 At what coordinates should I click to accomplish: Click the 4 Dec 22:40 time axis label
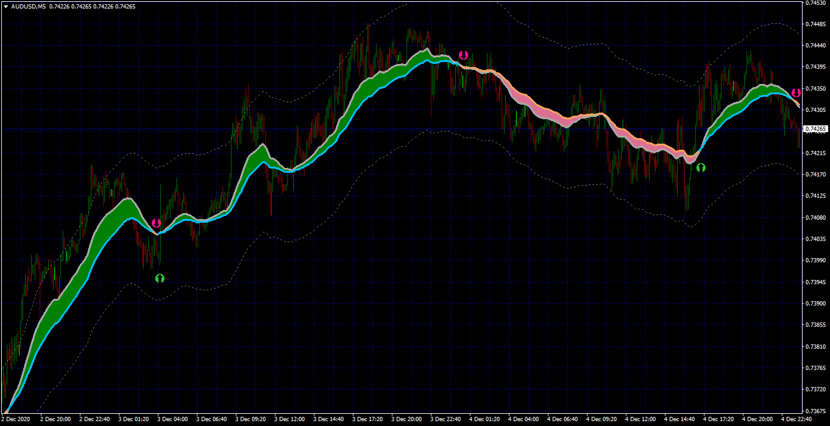797,419
